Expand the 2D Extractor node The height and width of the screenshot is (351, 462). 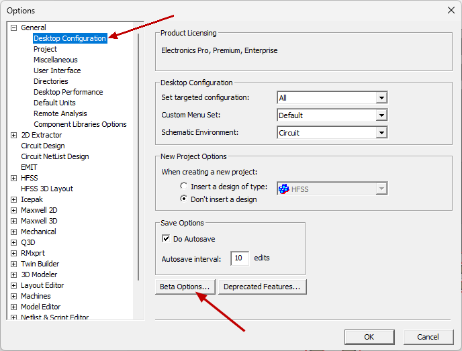[x=13, y=135]
